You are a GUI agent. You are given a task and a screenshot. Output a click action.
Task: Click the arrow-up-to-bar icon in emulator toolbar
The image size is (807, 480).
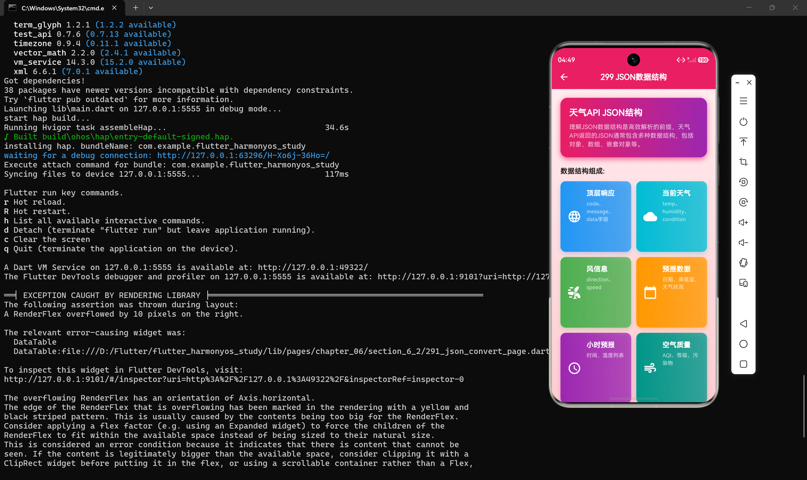[743, 142]
